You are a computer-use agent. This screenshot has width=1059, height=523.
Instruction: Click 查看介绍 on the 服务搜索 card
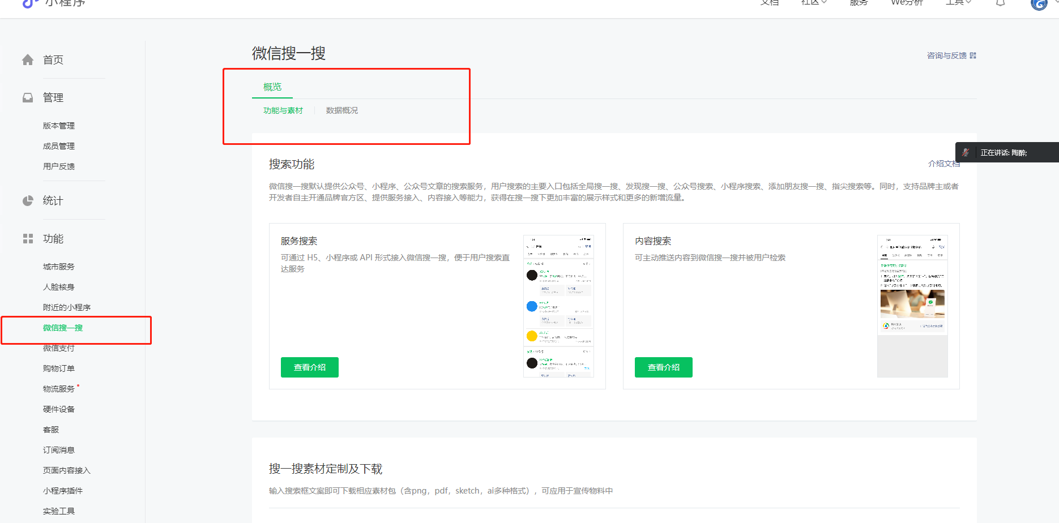[x=310, y=367]
